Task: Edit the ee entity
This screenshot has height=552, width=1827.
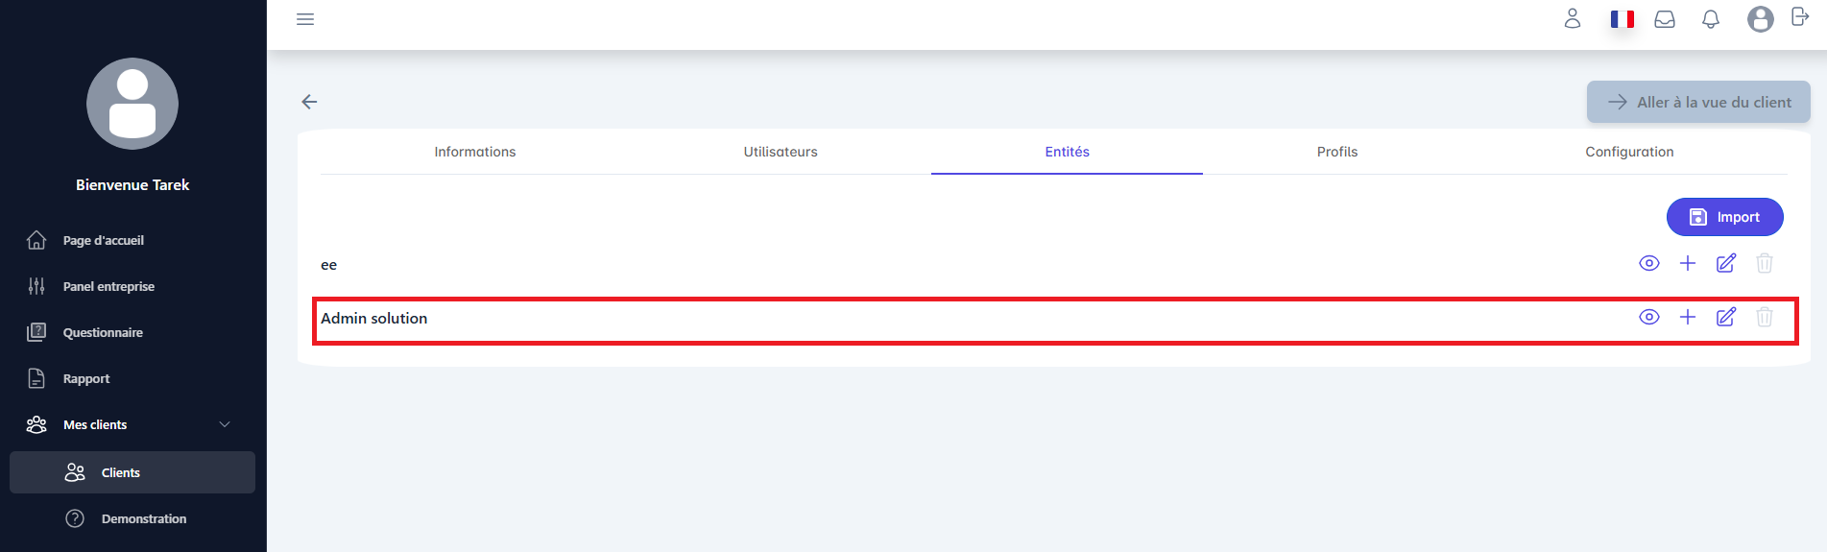Action: tap(1725, 263)
